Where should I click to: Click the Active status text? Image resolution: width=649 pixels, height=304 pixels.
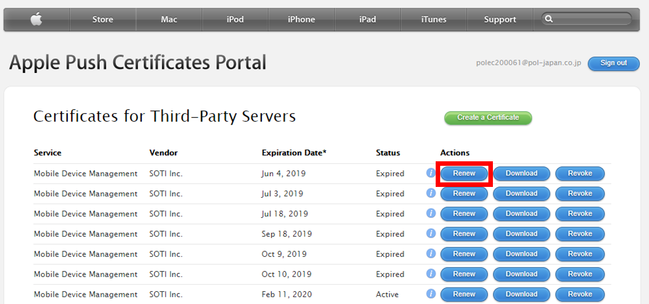click(x=387, y=294)
